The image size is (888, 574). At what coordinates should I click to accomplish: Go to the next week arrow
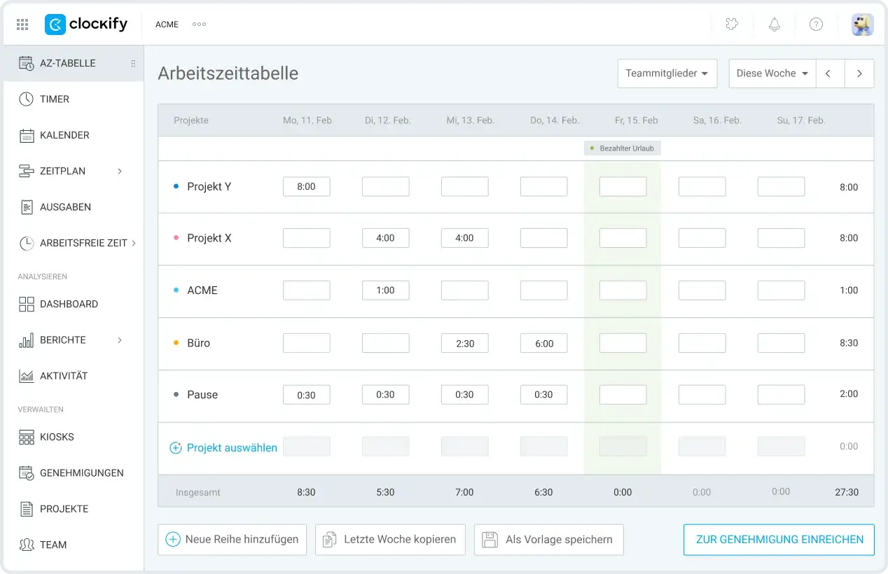pos(859,73)
